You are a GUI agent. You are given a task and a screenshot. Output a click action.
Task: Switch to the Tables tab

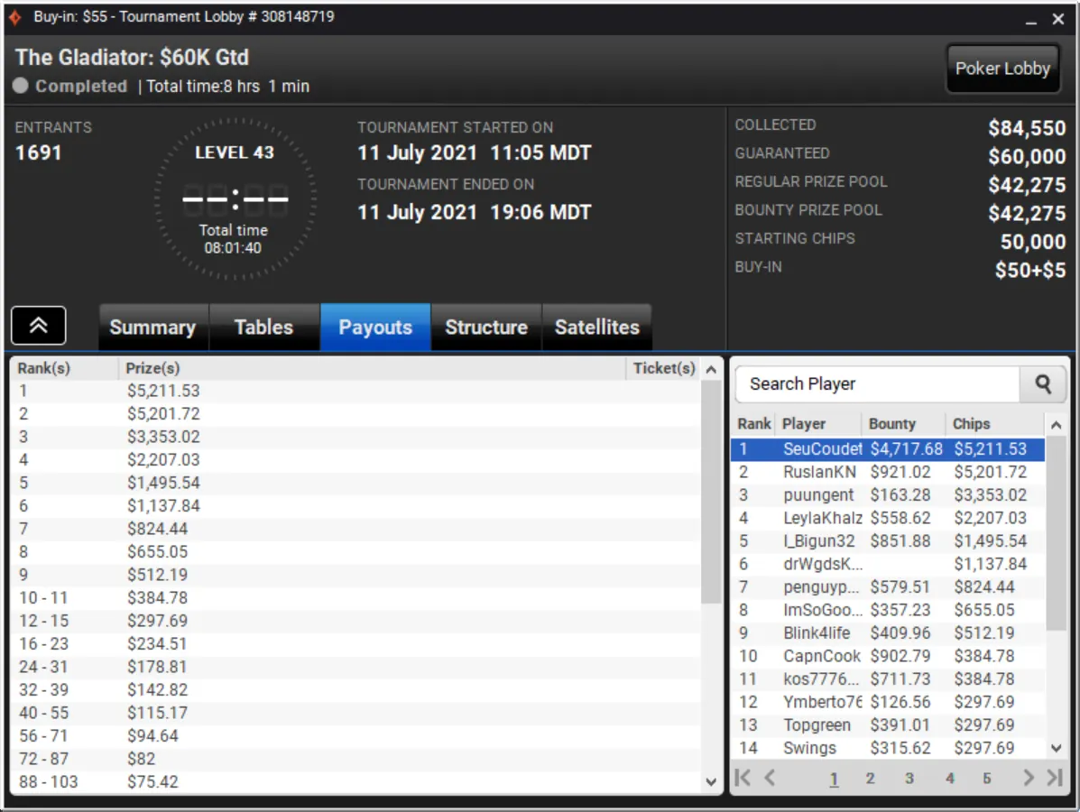pos(263,328)
